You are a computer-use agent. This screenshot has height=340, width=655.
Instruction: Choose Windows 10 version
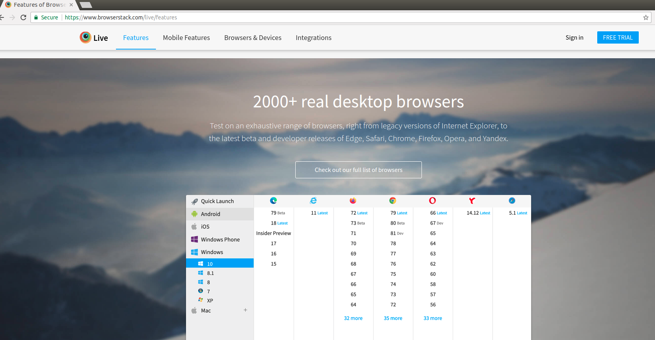pyautogui.click(x=220, y=264)
